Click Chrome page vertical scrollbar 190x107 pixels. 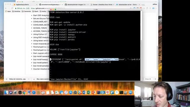tap(157, 58)
